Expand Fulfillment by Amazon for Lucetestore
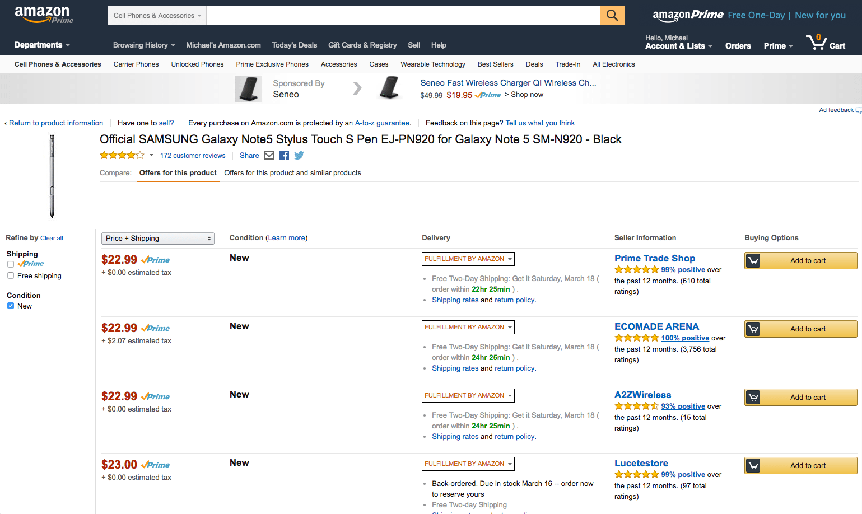 [x=468, y=464]
